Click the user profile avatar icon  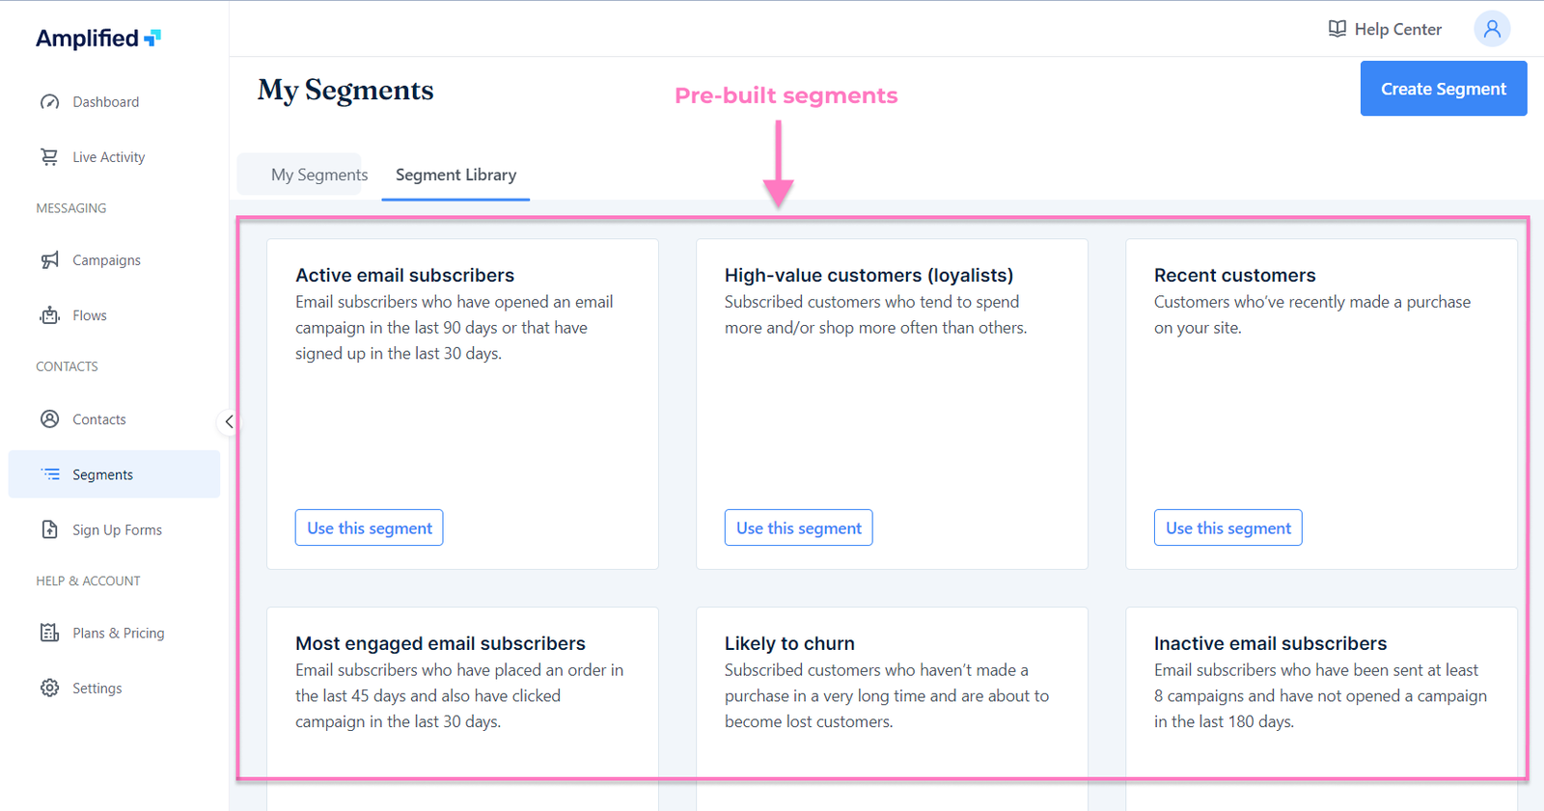pyautogui.click(x=1491, y=29)
